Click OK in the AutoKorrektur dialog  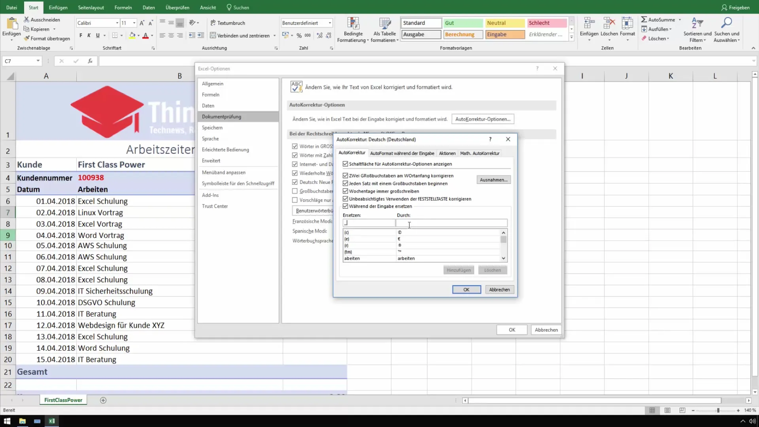466,290
